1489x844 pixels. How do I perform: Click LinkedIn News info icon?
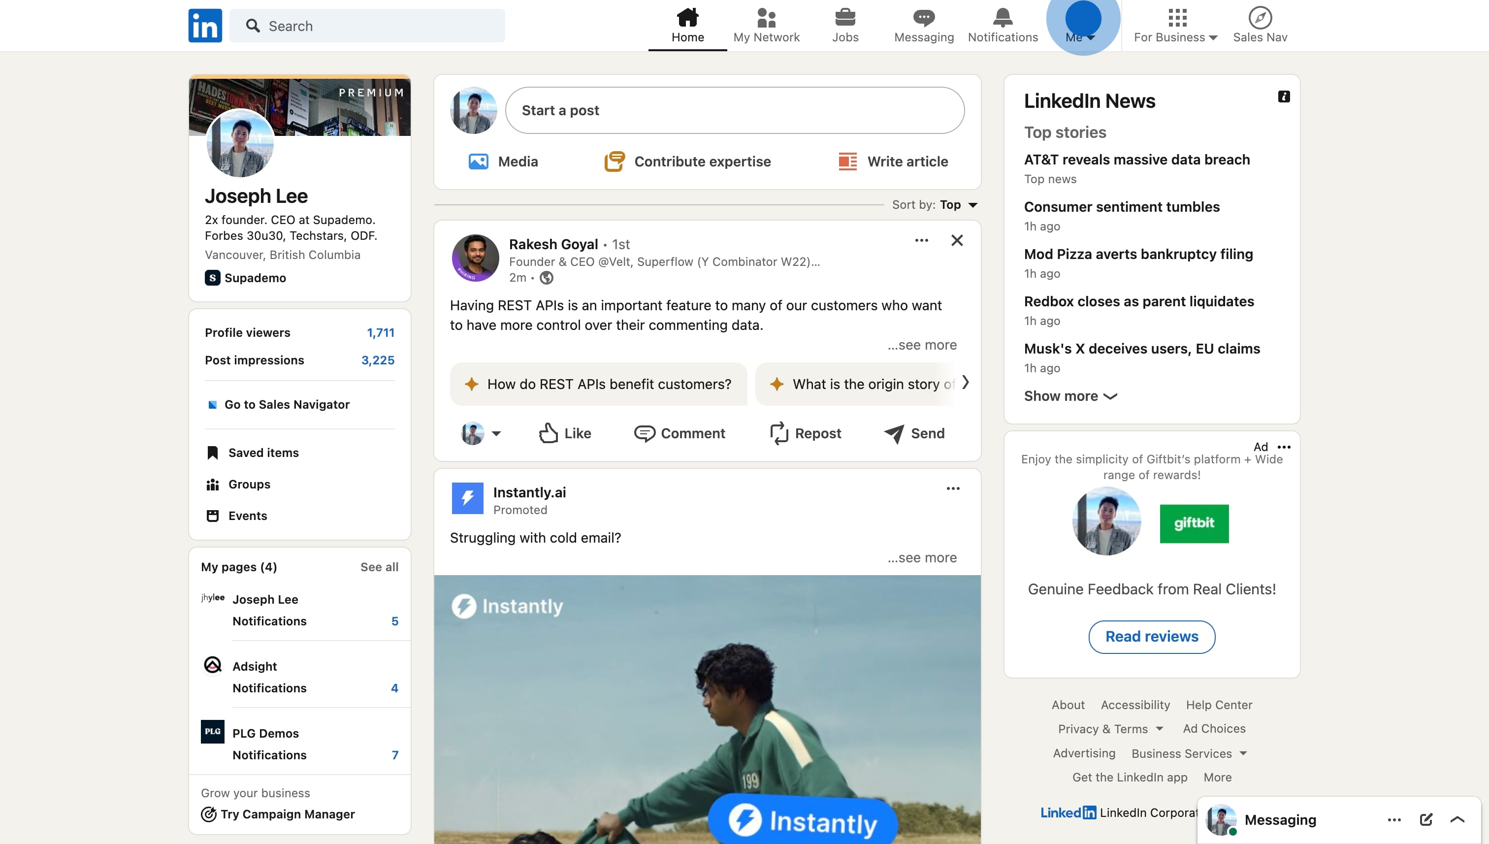click(1283, 97)
